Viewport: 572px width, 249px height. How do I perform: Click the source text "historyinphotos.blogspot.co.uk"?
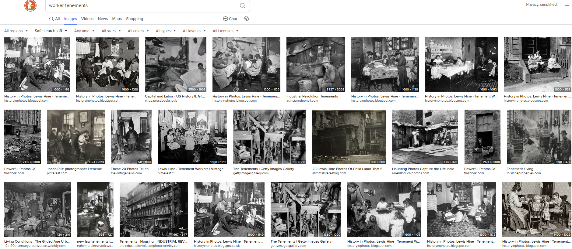click(x=217, y=246)
